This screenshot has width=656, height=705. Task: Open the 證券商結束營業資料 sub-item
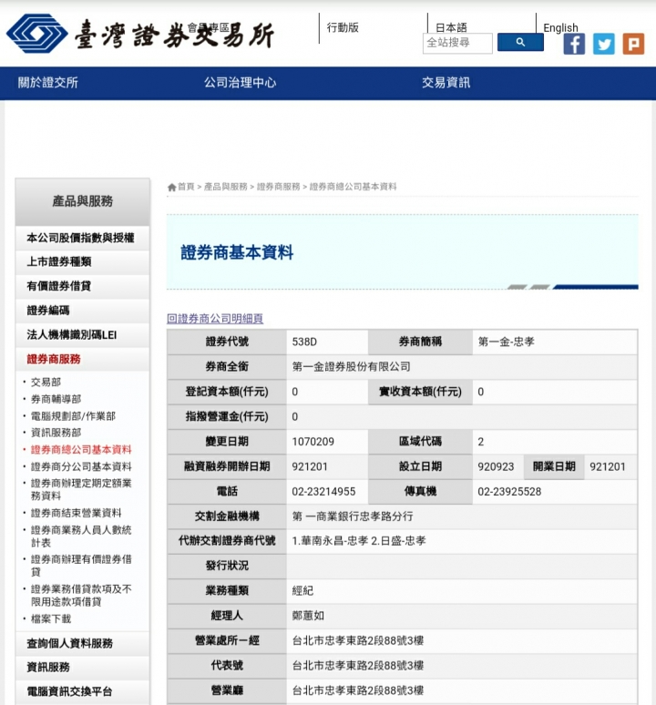(76, 513)
